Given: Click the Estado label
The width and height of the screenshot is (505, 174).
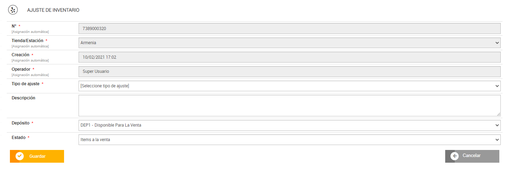Looking at the screenshot, I should pyautogui.click(x=18, y=138).
